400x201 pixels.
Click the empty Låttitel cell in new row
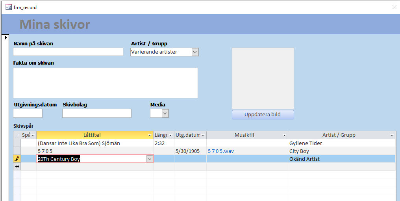(95, 167)
